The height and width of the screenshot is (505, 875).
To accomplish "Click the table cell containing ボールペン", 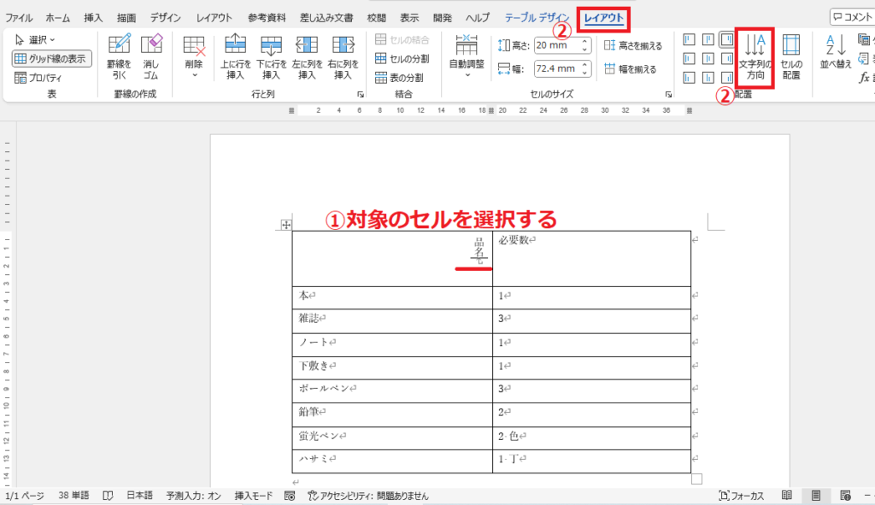I will [x=392, y=391].
